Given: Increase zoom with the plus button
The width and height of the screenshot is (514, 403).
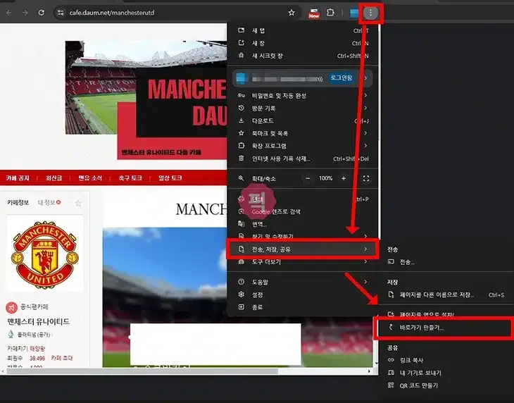Looking at the screenshot, I should (344, 178).
